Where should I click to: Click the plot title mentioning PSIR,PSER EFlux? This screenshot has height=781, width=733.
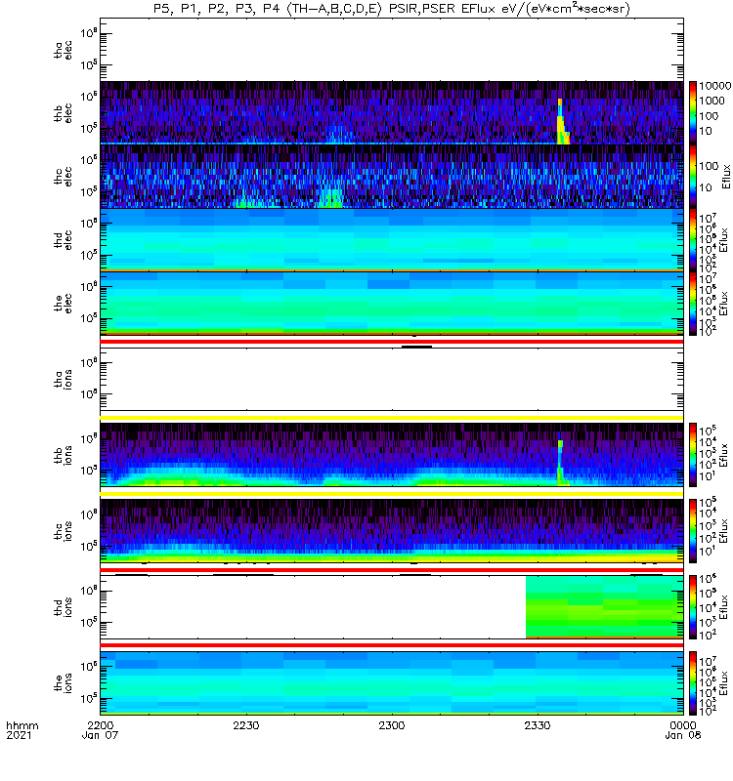coord(392,9)
